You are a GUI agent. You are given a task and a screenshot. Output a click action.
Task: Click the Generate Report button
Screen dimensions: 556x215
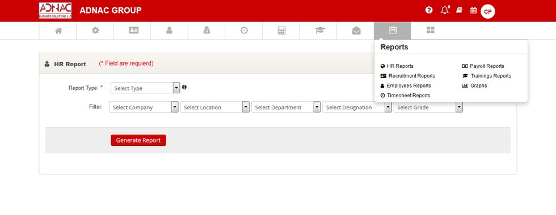138,140
